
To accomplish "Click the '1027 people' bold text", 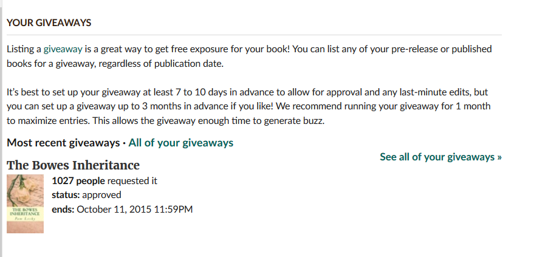I will (x=78, y=180).
